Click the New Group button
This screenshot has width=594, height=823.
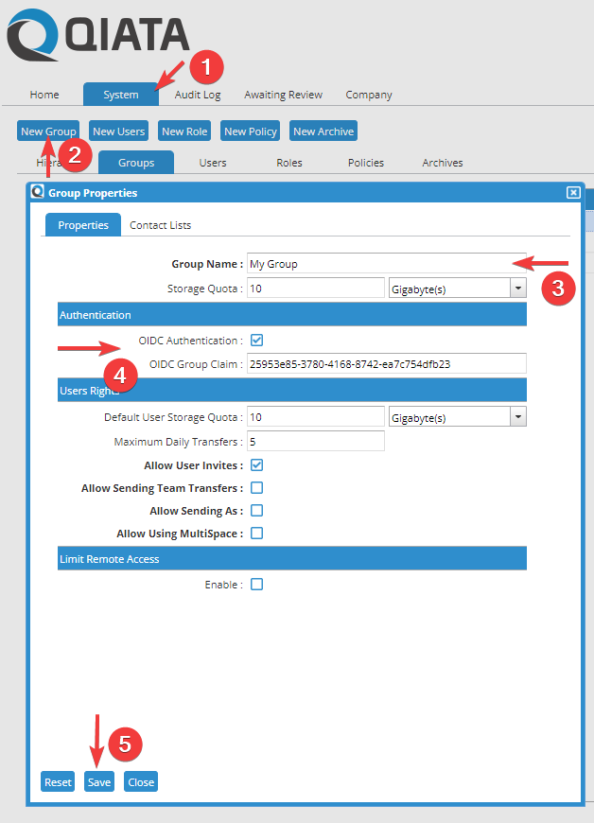point(48,131)
